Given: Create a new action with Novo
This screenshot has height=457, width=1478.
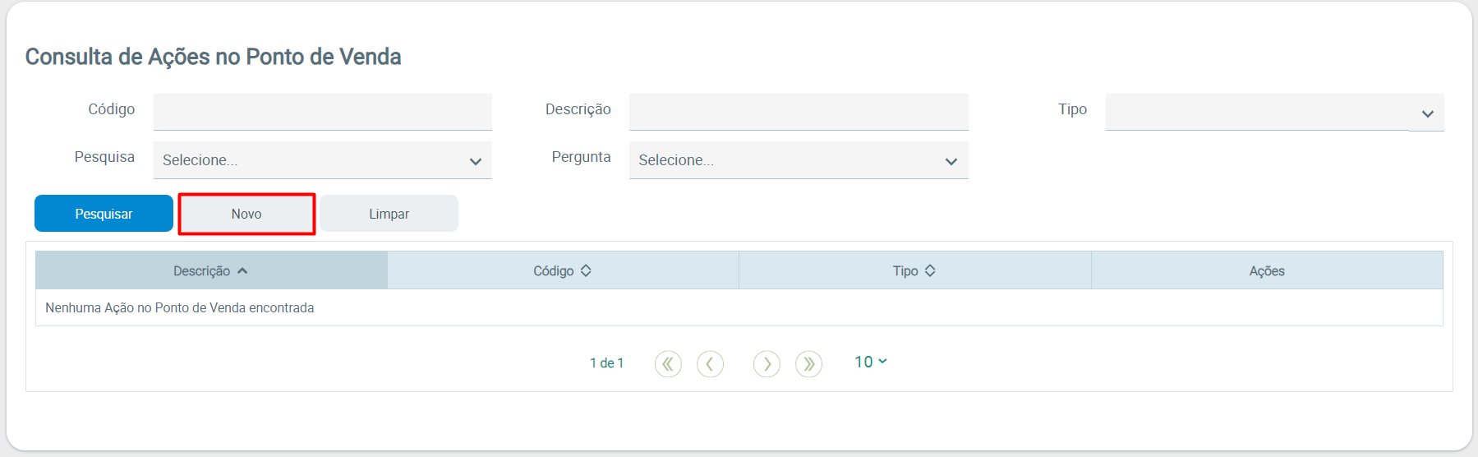Looking at the screenshot, I should [x=246, y=214].
